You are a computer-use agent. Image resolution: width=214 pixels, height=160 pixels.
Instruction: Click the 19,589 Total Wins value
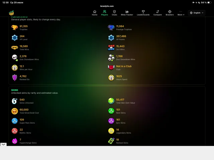pos(24,46)
